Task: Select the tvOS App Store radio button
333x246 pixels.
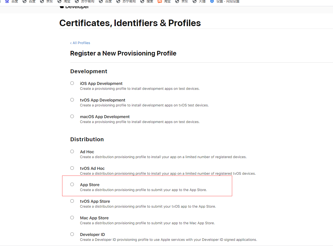Action: pos(72,201)
